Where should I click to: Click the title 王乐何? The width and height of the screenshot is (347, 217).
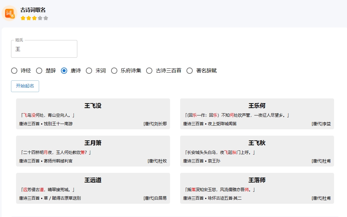click(256, 106)
